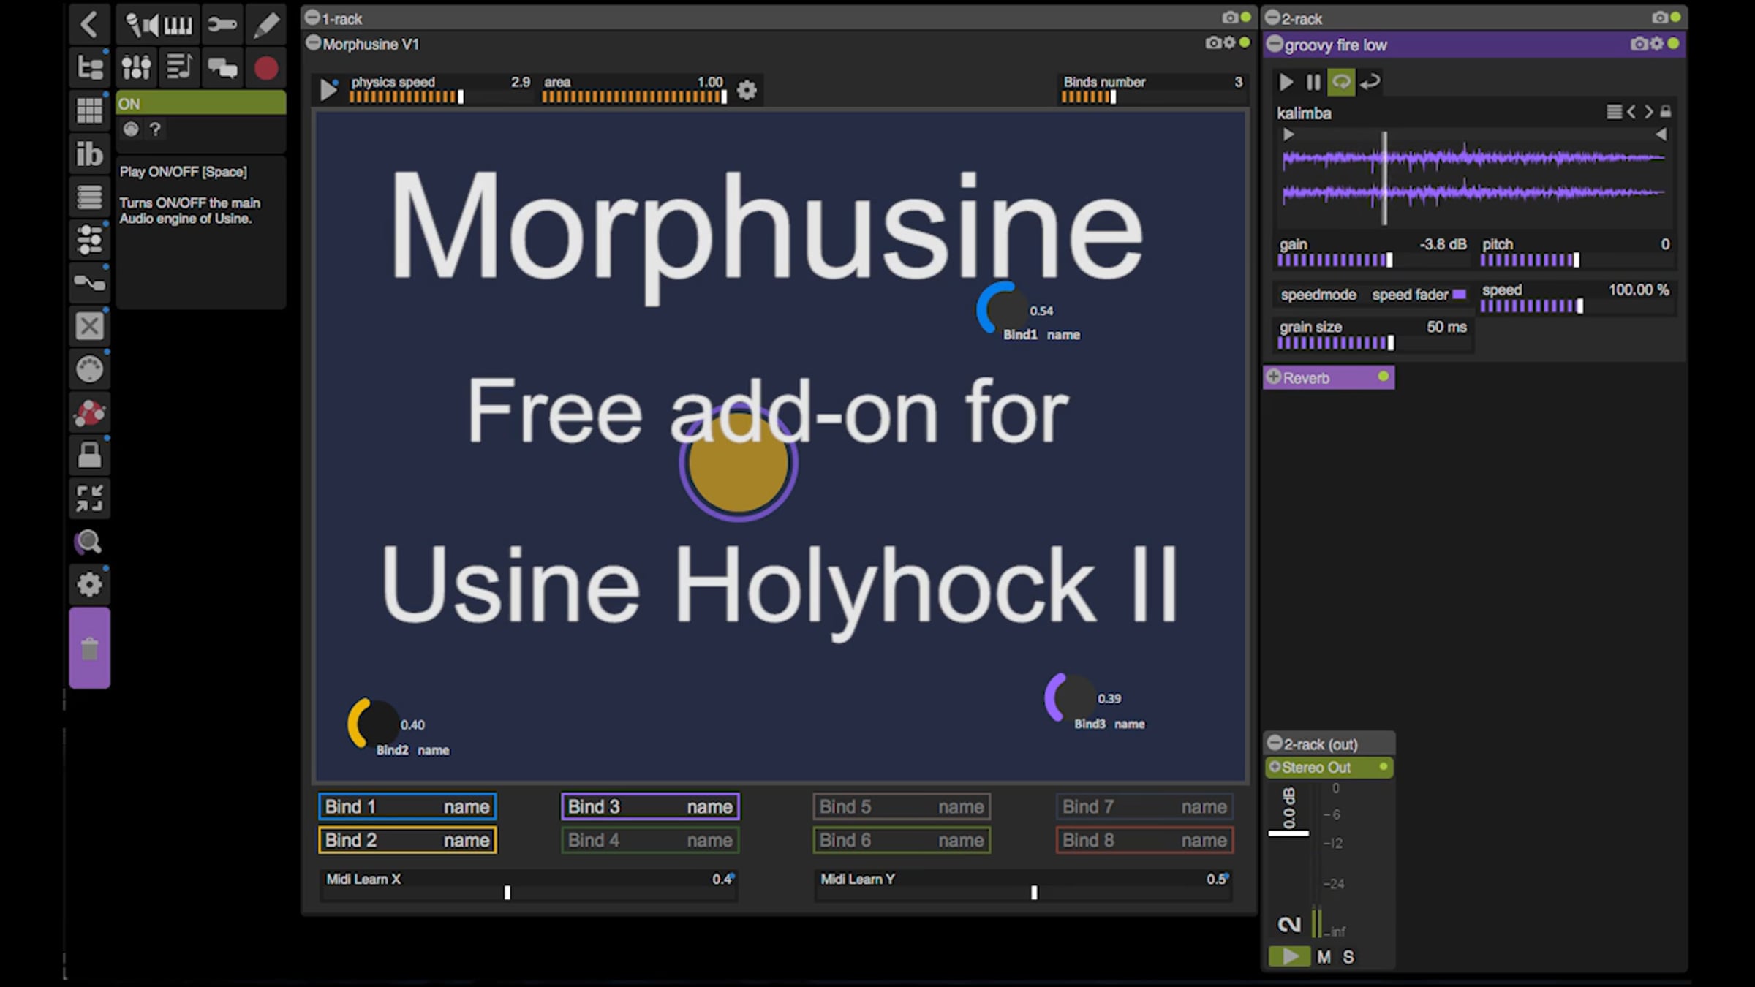The width and height of the screenshot is (1755, 987).
Task: Collapse the groovy fire low patch
Action: 1275,45
